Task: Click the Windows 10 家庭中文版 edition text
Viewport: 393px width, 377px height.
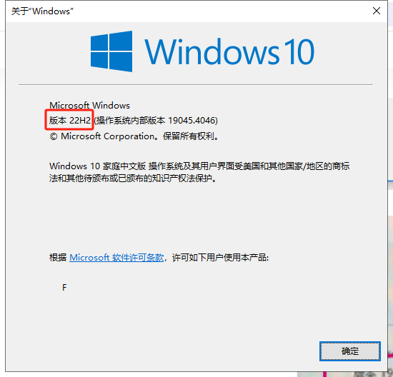Action: point(97,166)
